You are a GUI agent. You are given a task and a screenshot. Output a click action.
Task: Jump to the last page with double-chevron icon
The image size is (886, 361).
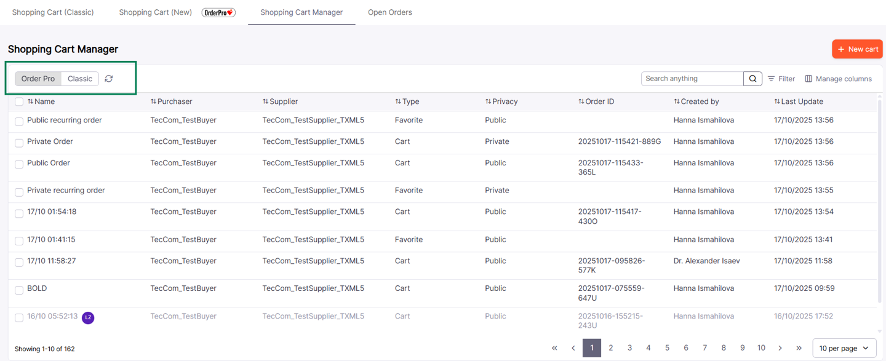(x=799, y=347)
